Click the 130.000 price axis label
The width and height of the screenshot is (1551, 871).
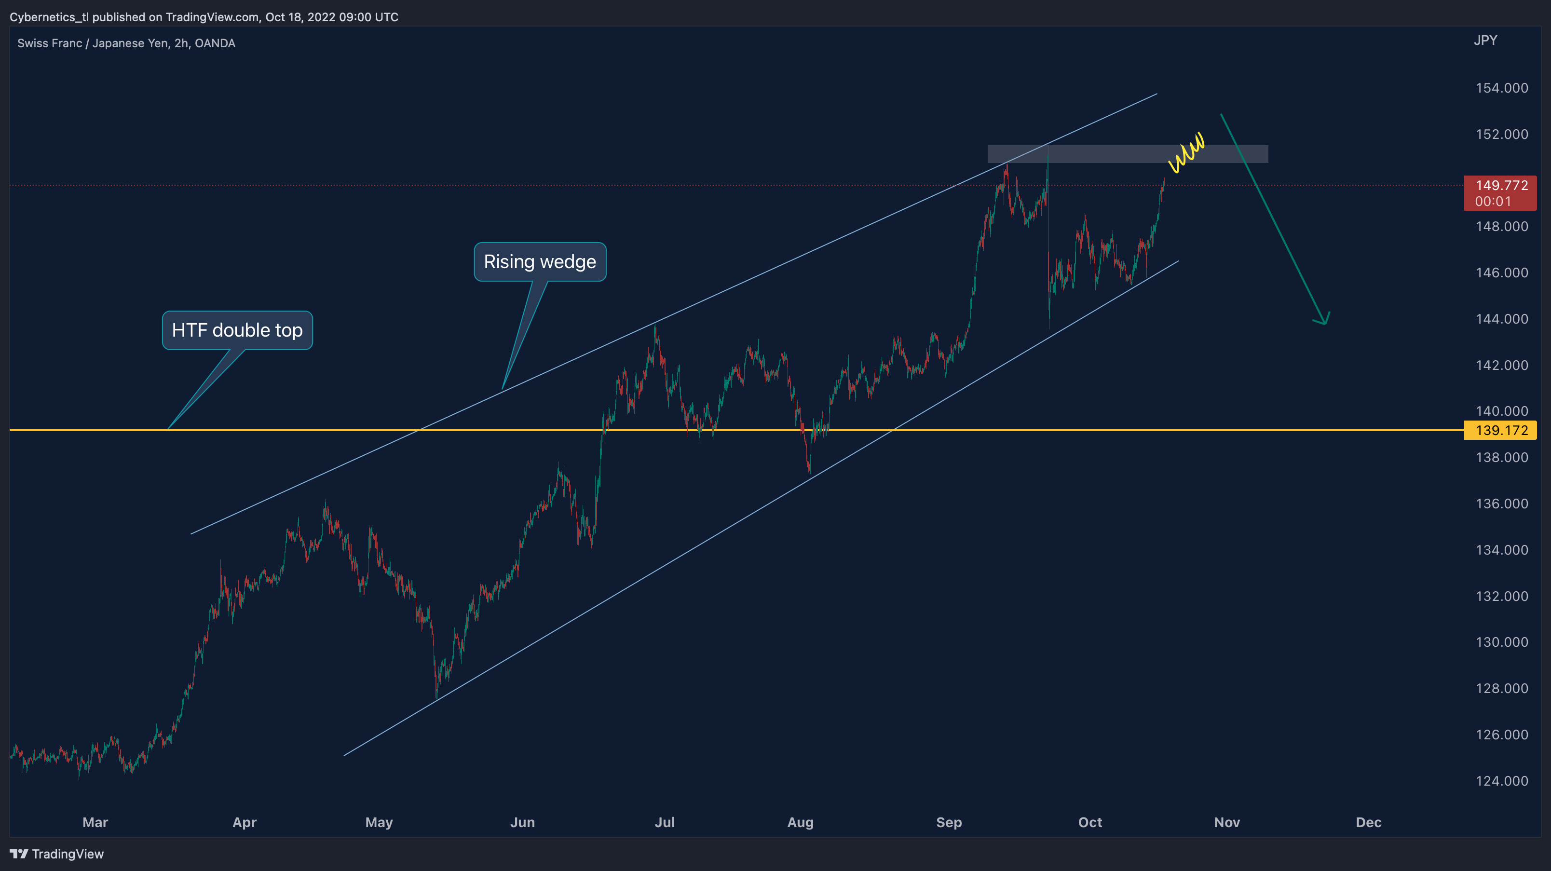click(1501, 642)
